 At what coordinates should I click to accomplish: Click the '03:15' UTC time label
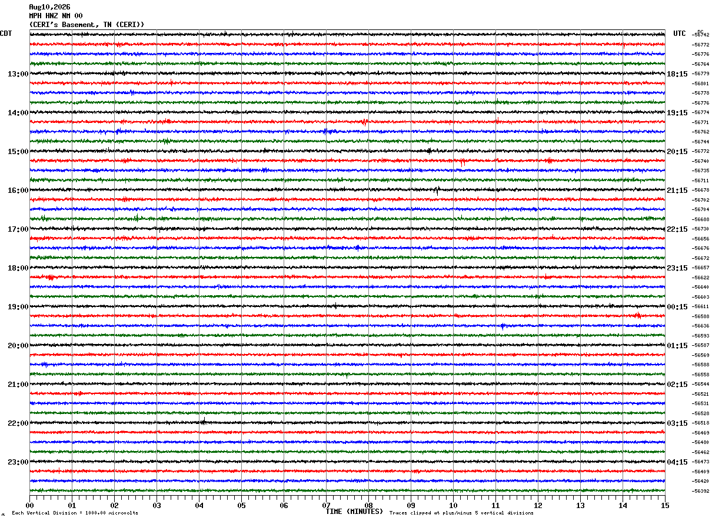point(677,423)
